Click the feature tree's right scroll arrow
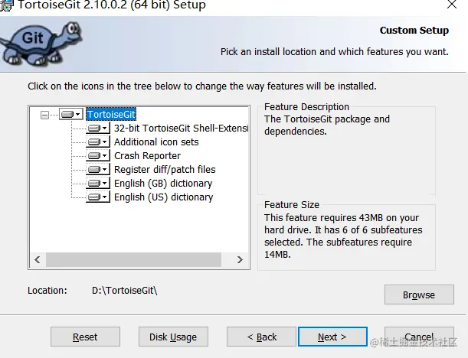This screenshot has height=358, width=468. click(240, 259)
